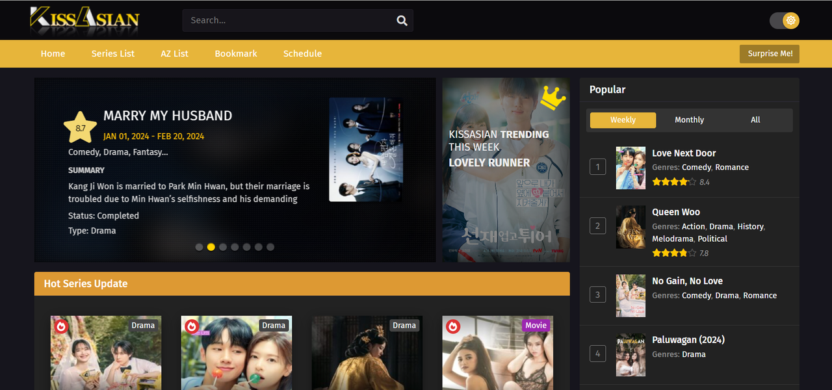Switch Popular list to All
The width and height of the screenshot is (832, 390).
click(755, 120)
